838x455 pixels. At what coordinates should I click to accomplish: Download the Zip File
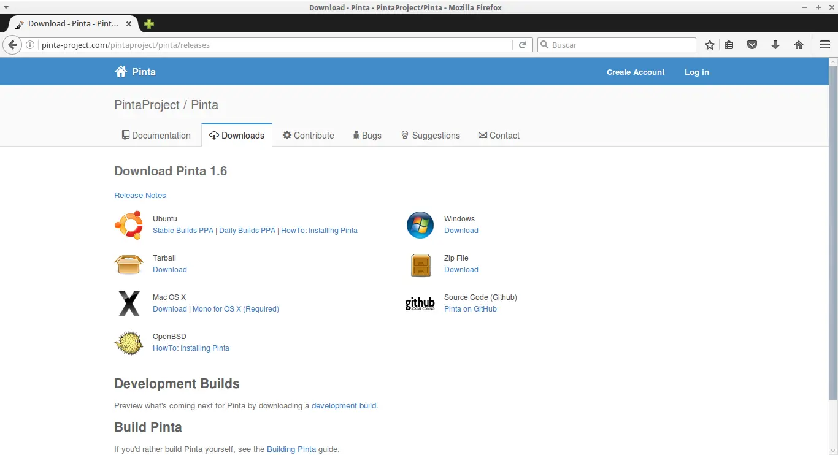pos(461,270)
